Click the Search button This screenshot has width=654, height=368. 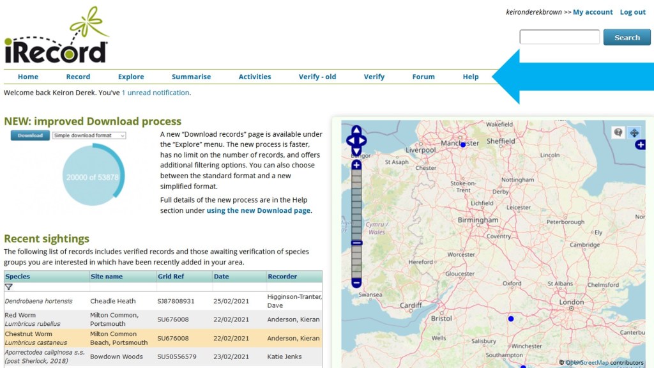(627, 37)
